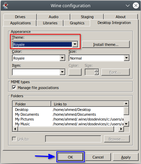Image resolution: width=141 pixels, height=164 pixels.
Task: Expand the Item dropdown list
Action: (x=39, y=72)
